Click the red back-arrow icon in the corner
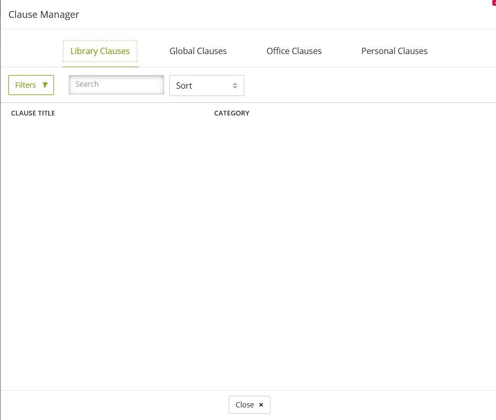The image size is (496, 420). [x=493, y=3]
